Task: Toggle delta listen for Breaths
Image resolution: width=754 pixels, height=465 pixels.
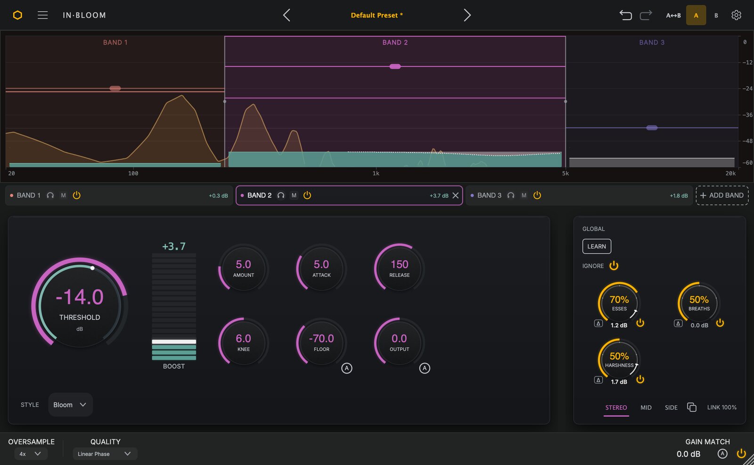Action: click(x=678, y=324)
